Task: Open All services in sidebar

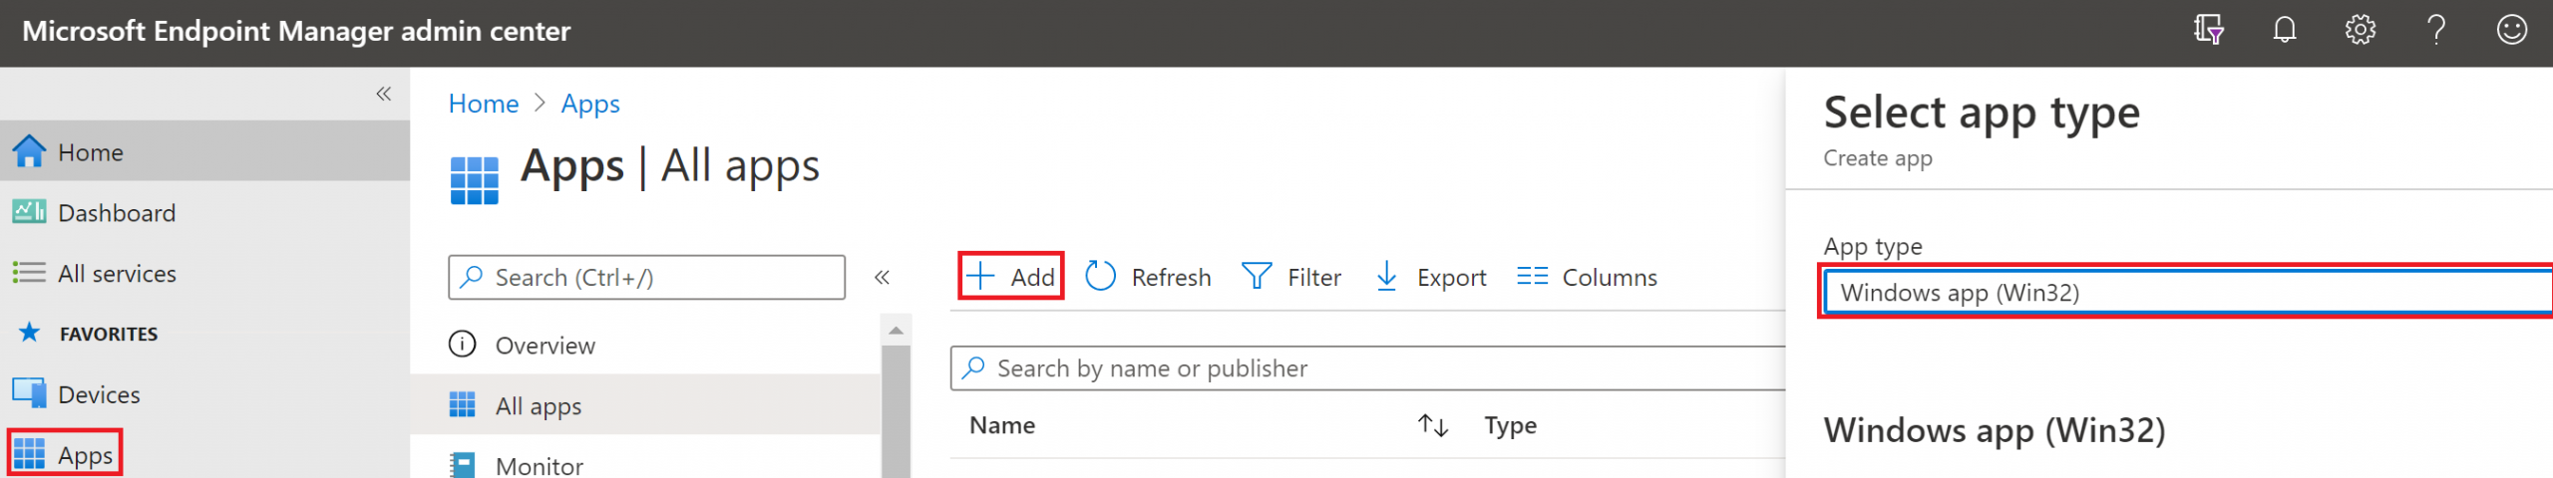Action: click(x=204, y=273)
